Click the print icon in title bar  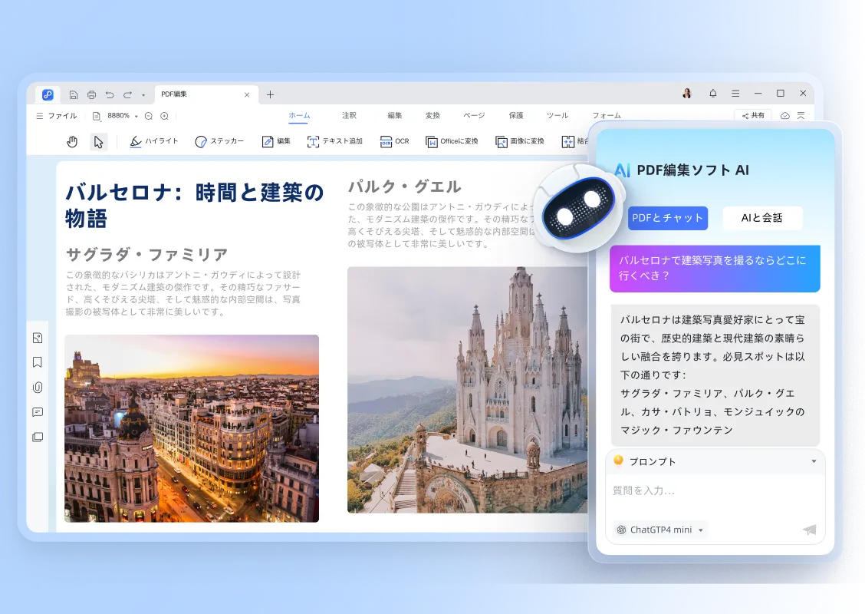[x=91, y=95]
